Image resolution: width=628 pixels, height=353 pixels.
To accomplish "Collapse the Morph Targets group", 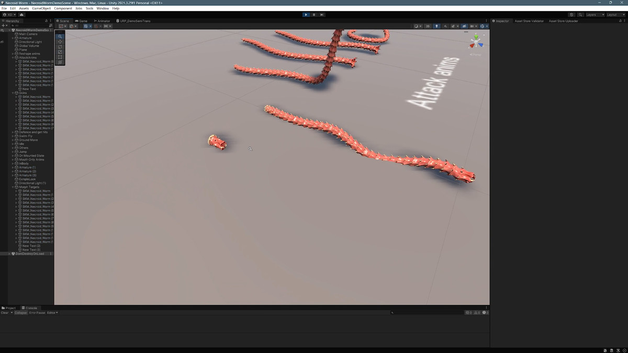I will 13,187.
